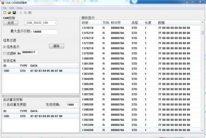Select the received row with timestamp 1375210

[141, 33]
